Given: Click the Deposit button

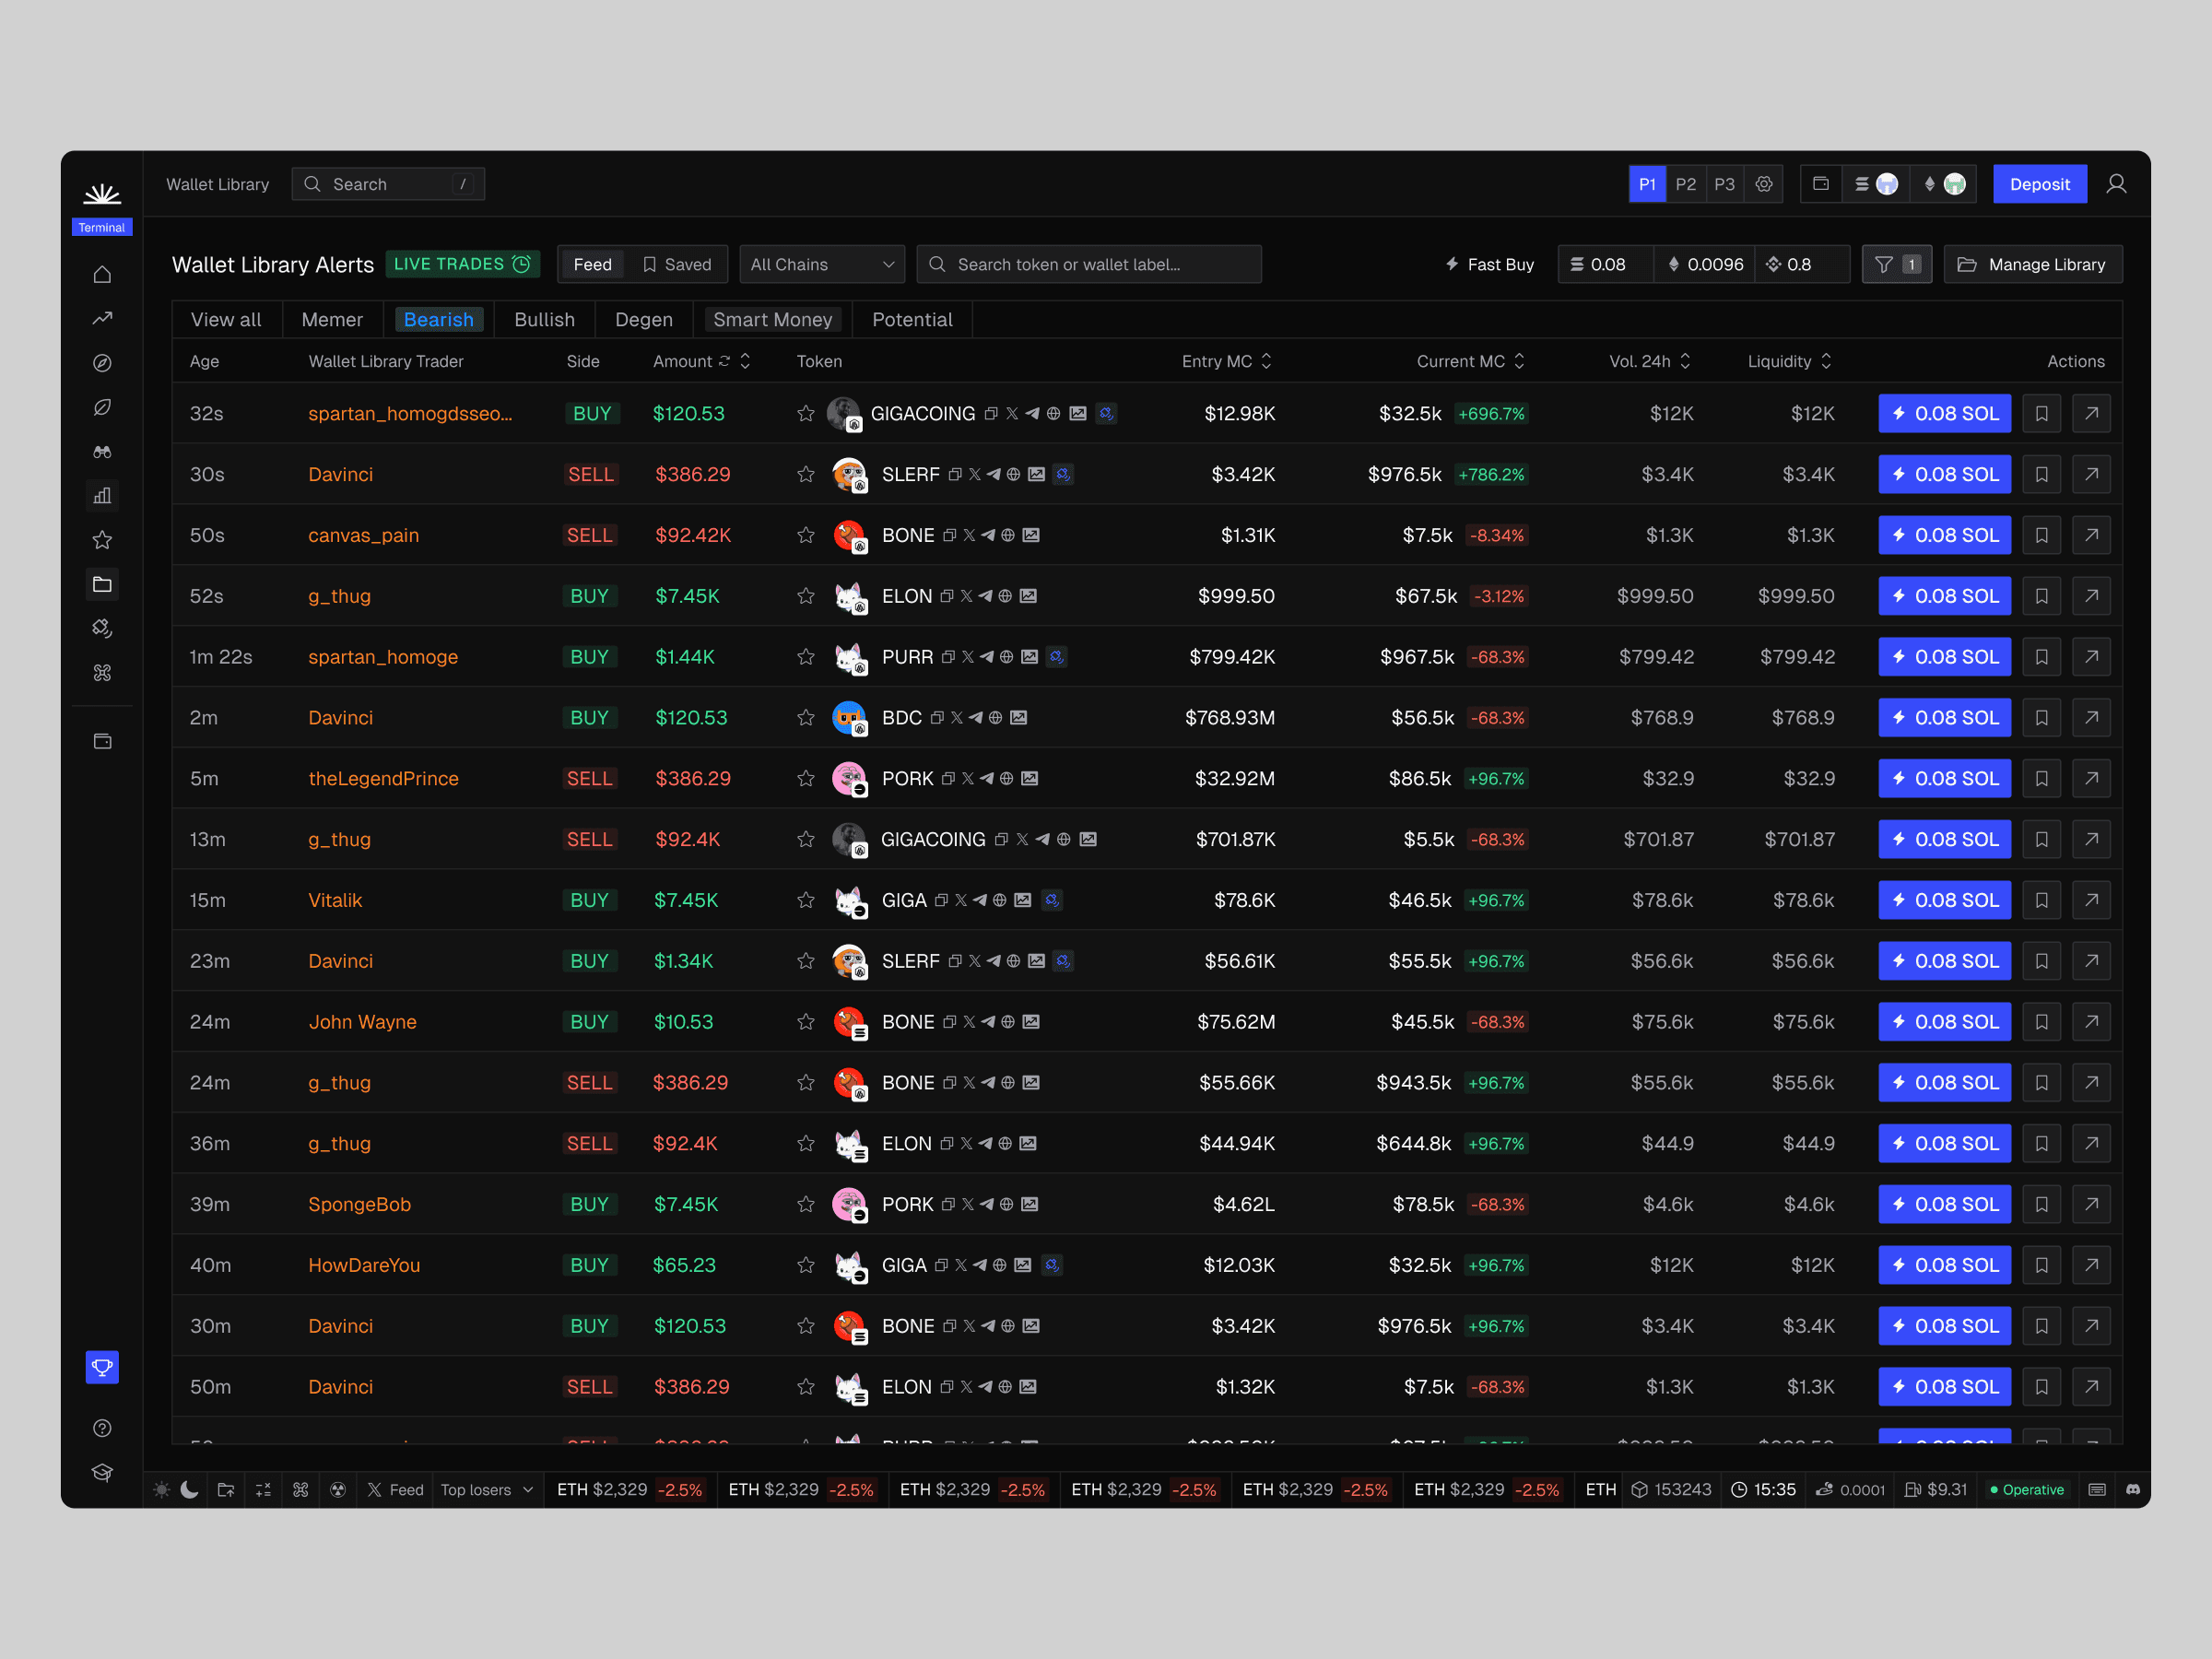Looking at the screenshot, I should [2039, 184].
